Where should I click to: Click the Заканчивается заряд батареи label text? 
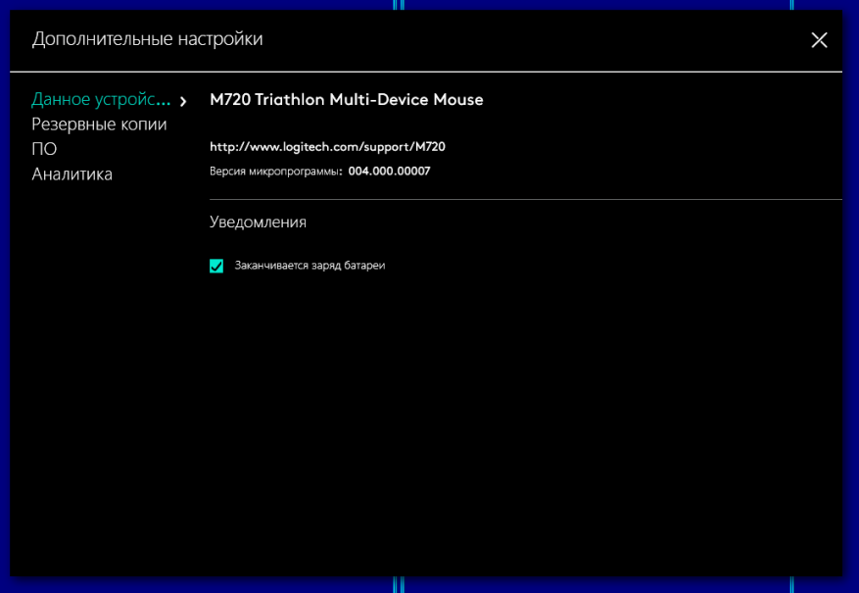pyautogui.click(x=310, y=266)
